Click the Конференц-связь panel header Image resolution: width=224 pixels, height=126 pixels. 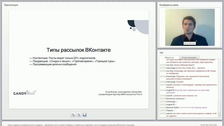click(x=169, y=5)
